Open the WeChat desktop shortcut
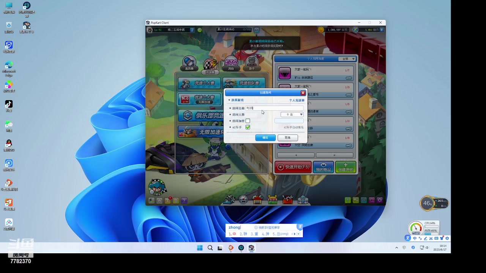The image size is (486, 273). [x=9, y=126]
